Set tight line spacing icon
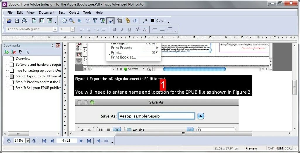Image resolution: width=300 pixels, height=153 pixels. pyautogui.click(x=155, y=29)
